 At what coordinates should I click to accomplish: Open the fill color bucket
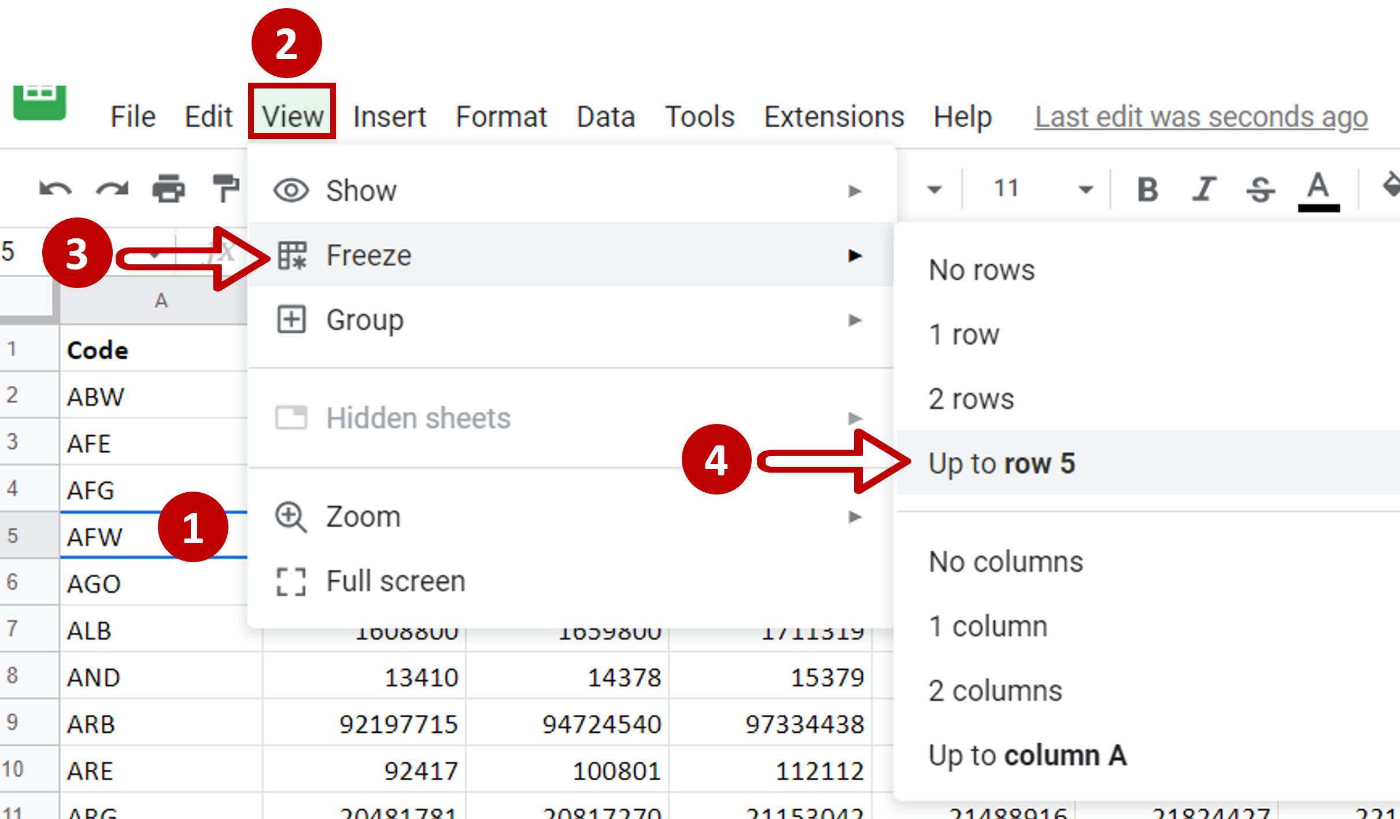(x=1391, y=186)
